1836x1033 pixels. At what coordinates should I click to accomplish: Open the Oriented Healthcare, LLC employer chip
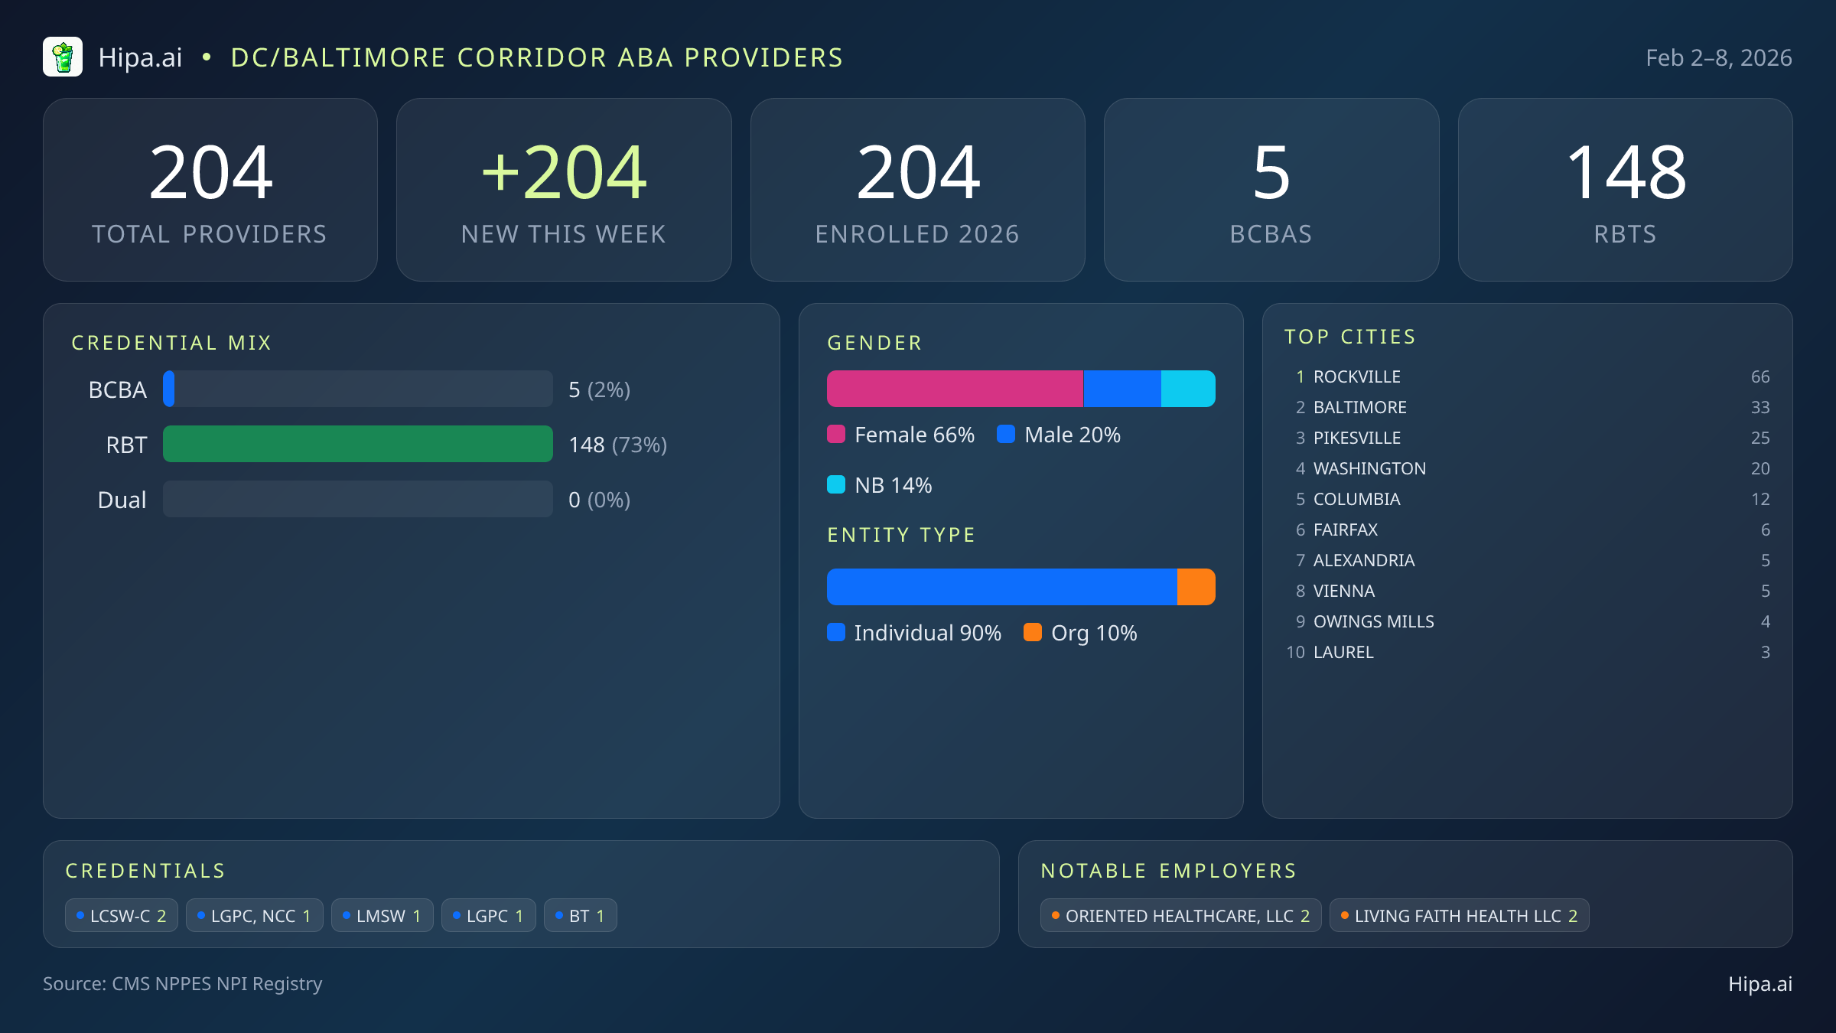[x=1180, y=914]
